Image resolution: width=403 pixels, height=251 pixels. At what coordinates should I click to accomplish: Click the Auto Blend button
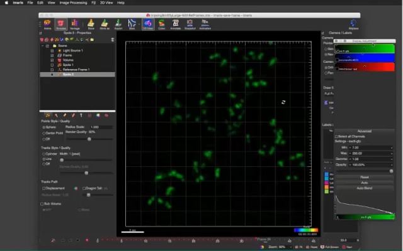[364, 188]
